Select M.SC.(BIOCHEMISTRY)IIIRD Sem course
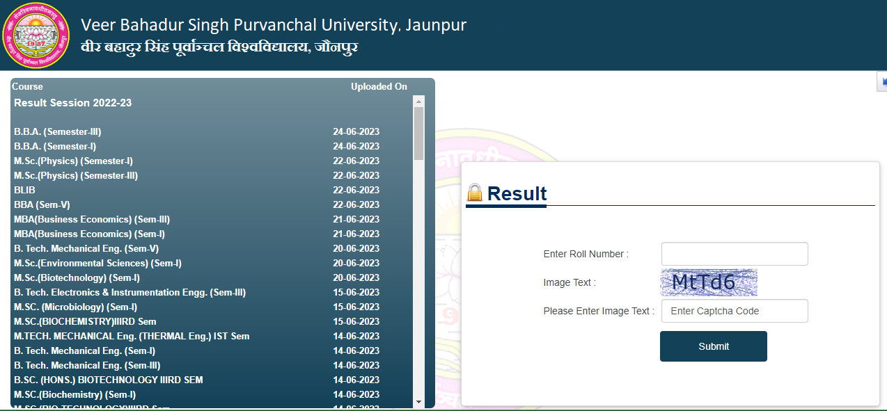887x411 pixels. coord(85,321)
